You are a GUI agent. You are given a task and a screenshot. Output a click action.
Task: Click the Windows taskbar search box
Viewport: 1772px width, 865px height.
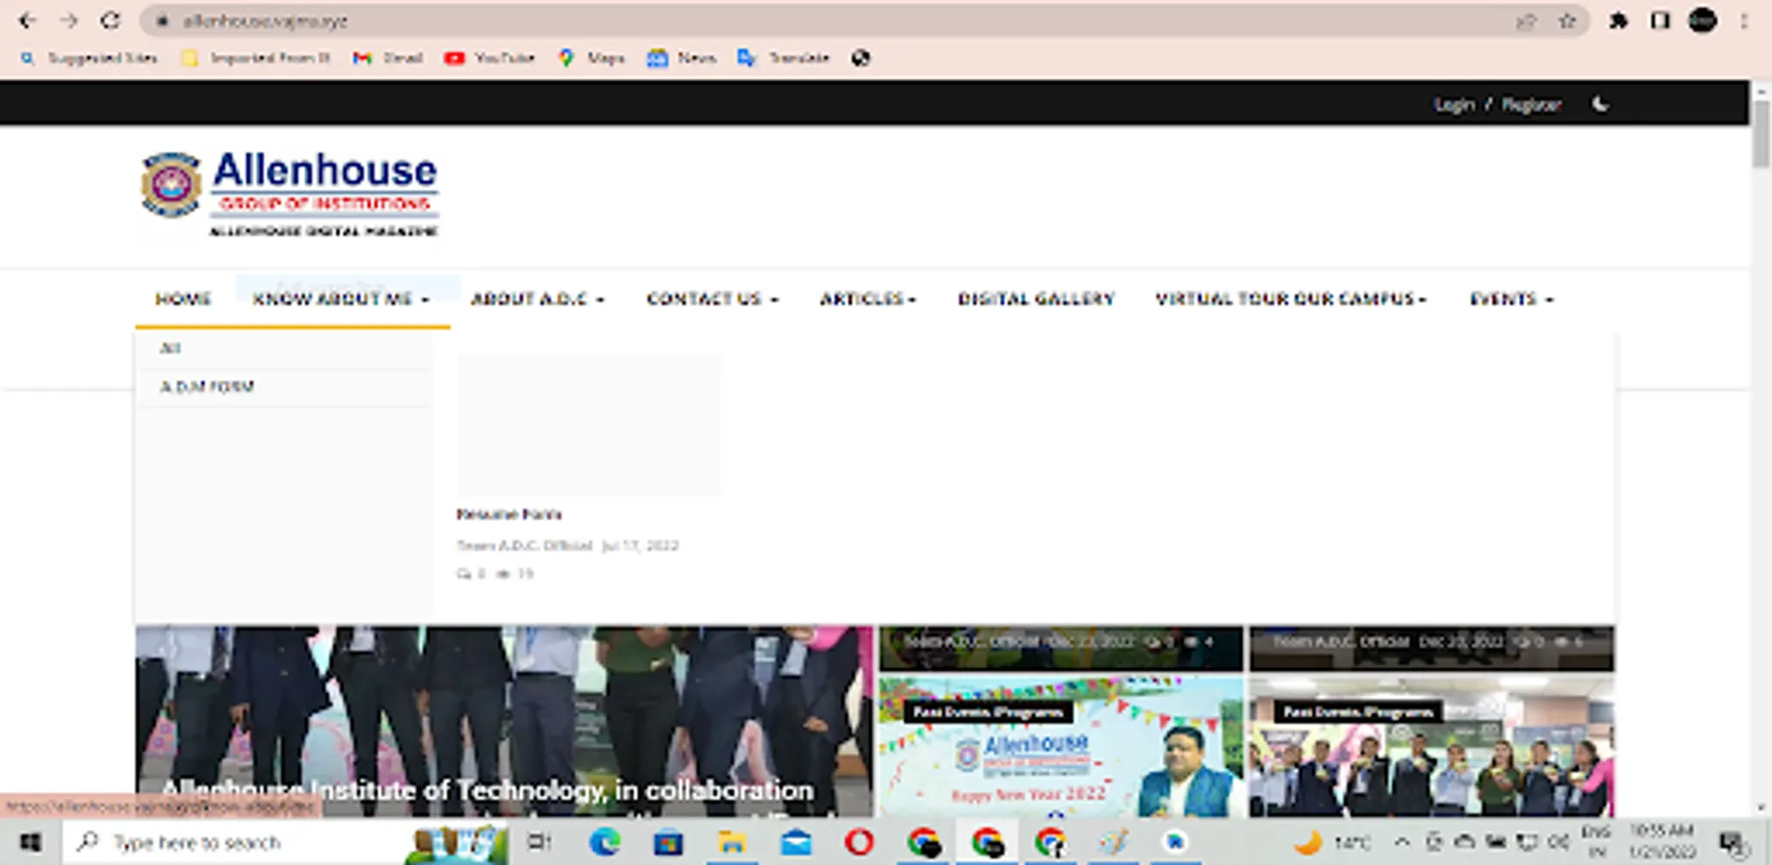287,843
